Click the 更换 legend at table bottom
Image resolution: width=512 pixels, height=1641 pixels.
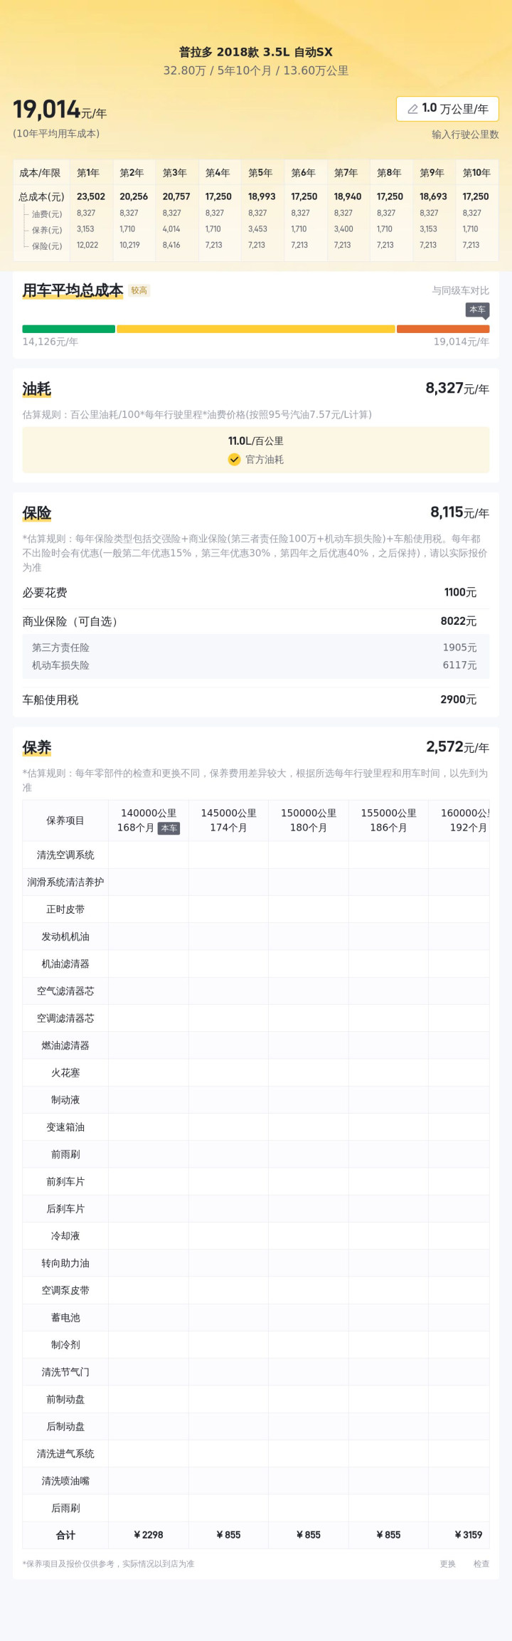pos(447,1563)
